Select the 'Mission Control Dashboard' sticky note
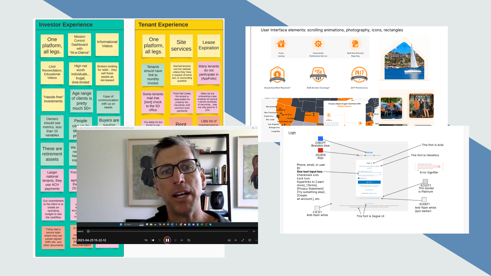Screen dimensions: 491x276 (x=80, y=45)
